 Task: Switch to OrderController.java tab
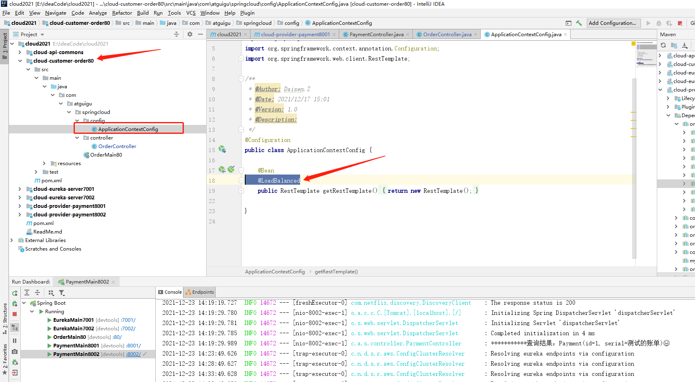pos(447,35)
